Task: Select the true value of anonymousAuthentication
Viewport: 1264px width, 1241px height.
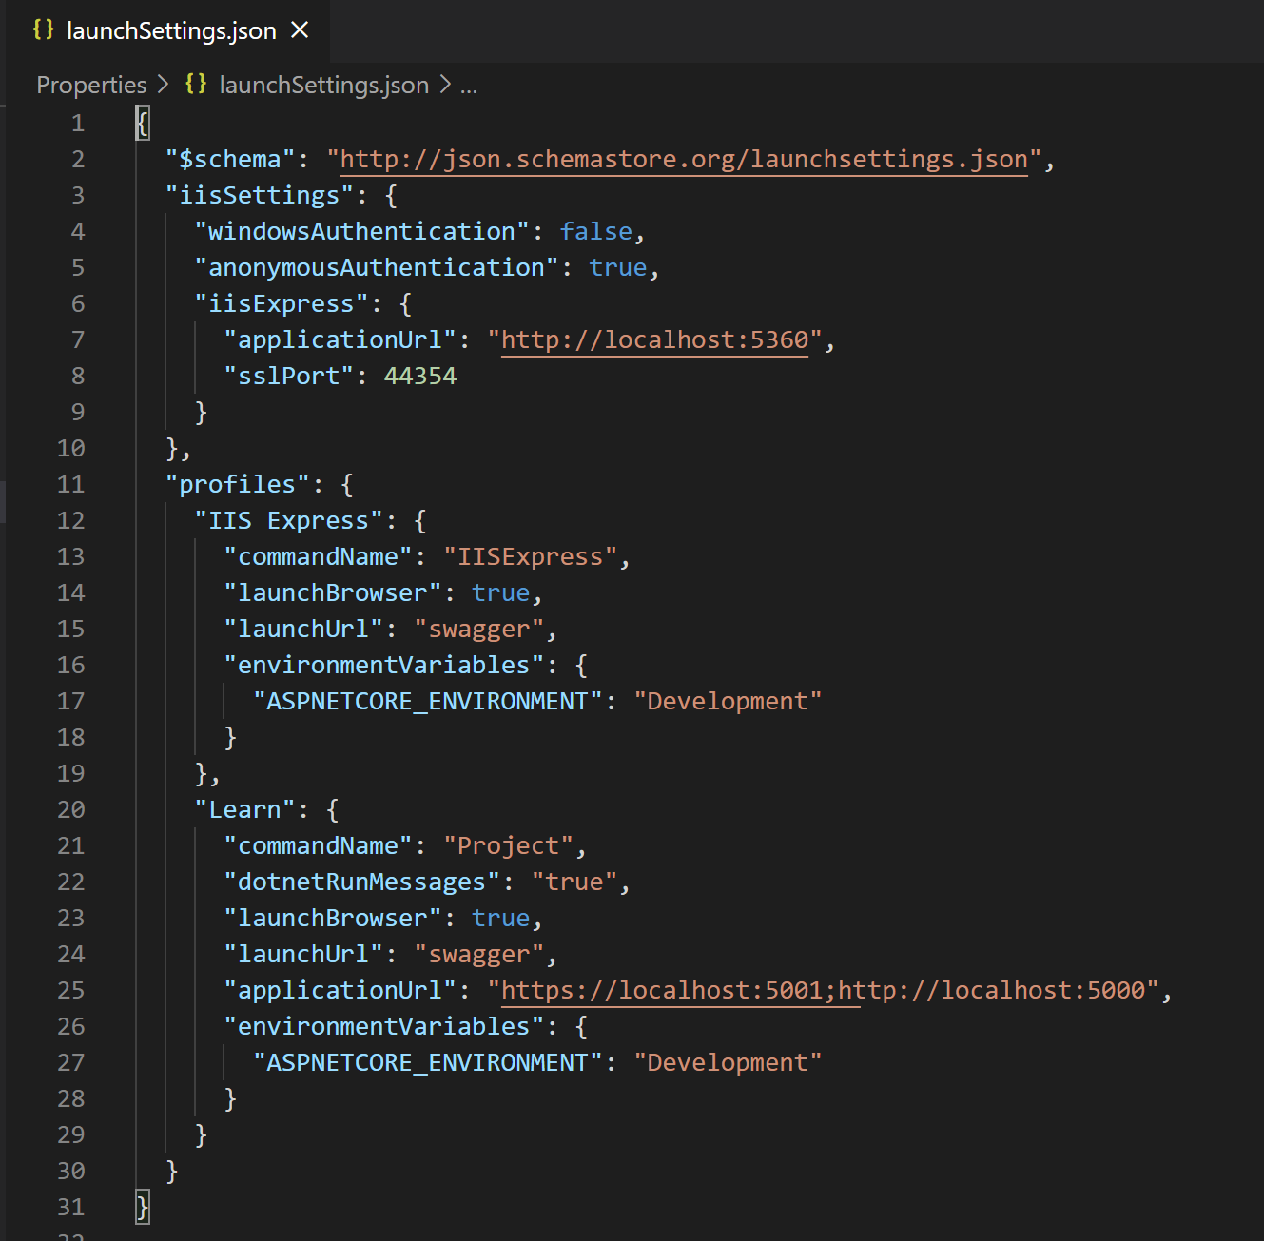Action: coord(616,267)
